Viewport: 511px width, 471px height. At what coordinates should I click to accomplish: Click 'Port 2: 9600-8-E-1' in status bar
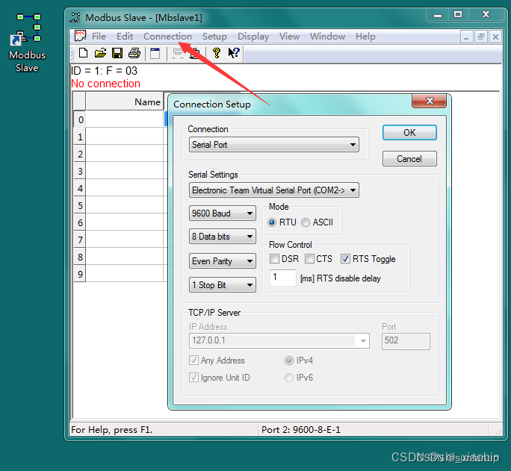coord(301,430)
